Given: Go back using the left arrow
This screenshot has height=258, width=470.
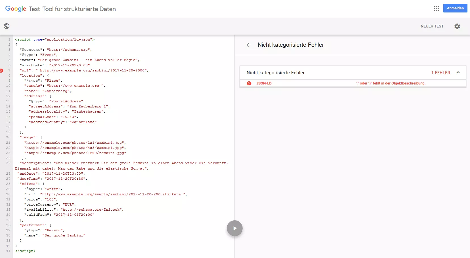Looking at the screenshot, I should tap(249, 45).
